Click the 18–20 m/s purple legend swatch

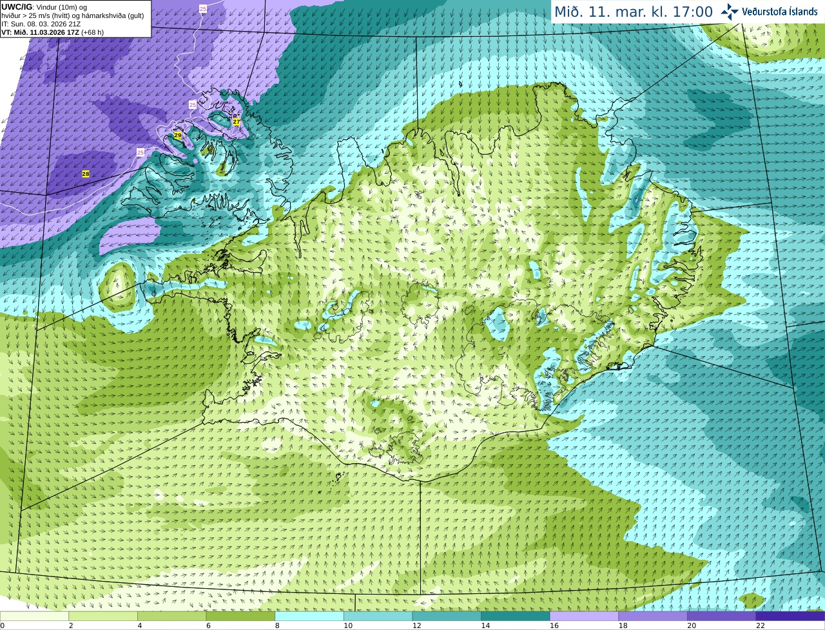click(653, 616)
